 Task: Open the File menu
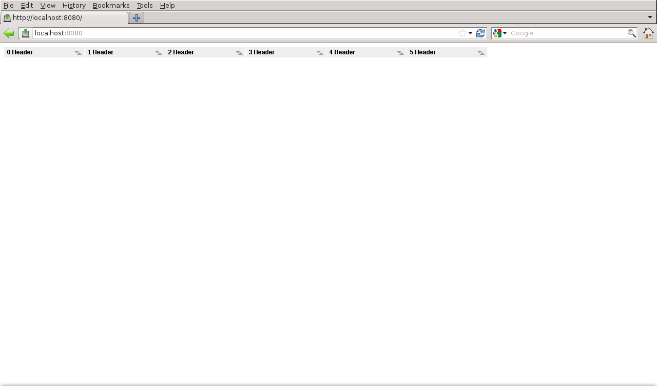point(8,5)
